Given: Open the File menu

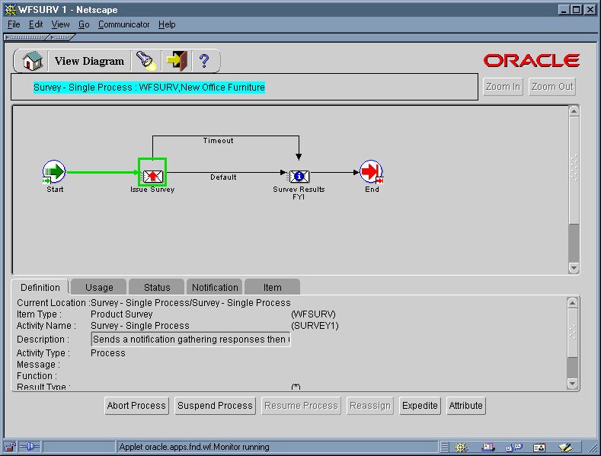Looking at the screenshot, I should [x=14, y=24].
